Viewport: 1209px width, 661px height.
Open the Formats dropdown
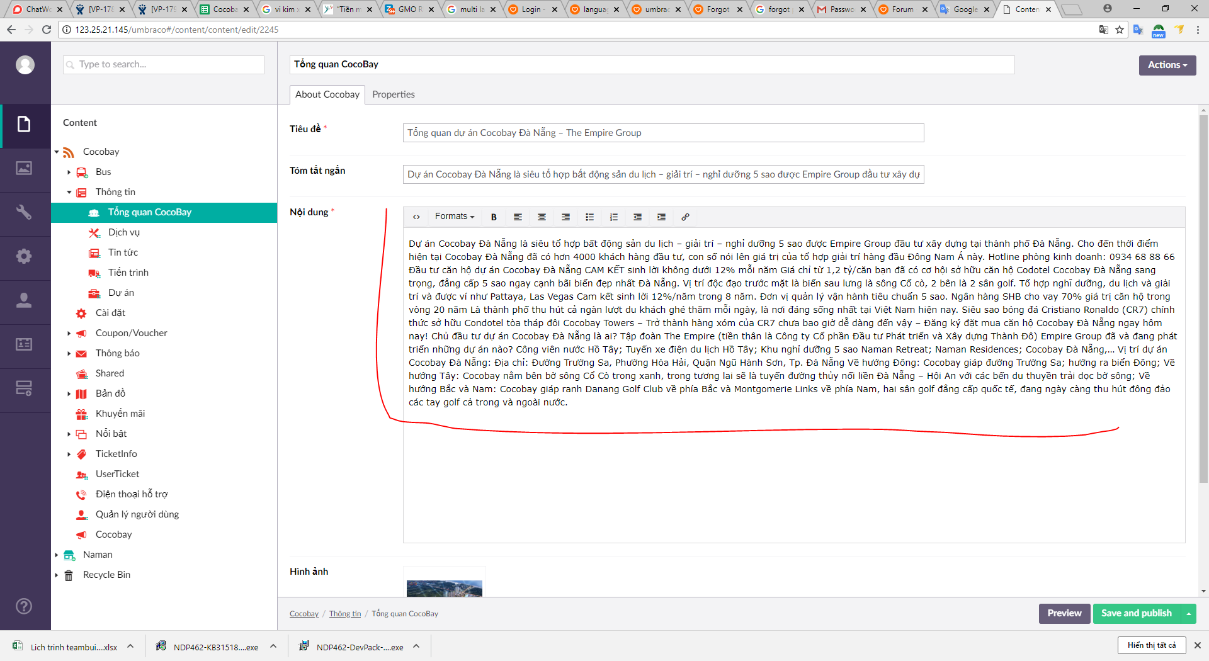pyautogui.click(x=454, y=217)
